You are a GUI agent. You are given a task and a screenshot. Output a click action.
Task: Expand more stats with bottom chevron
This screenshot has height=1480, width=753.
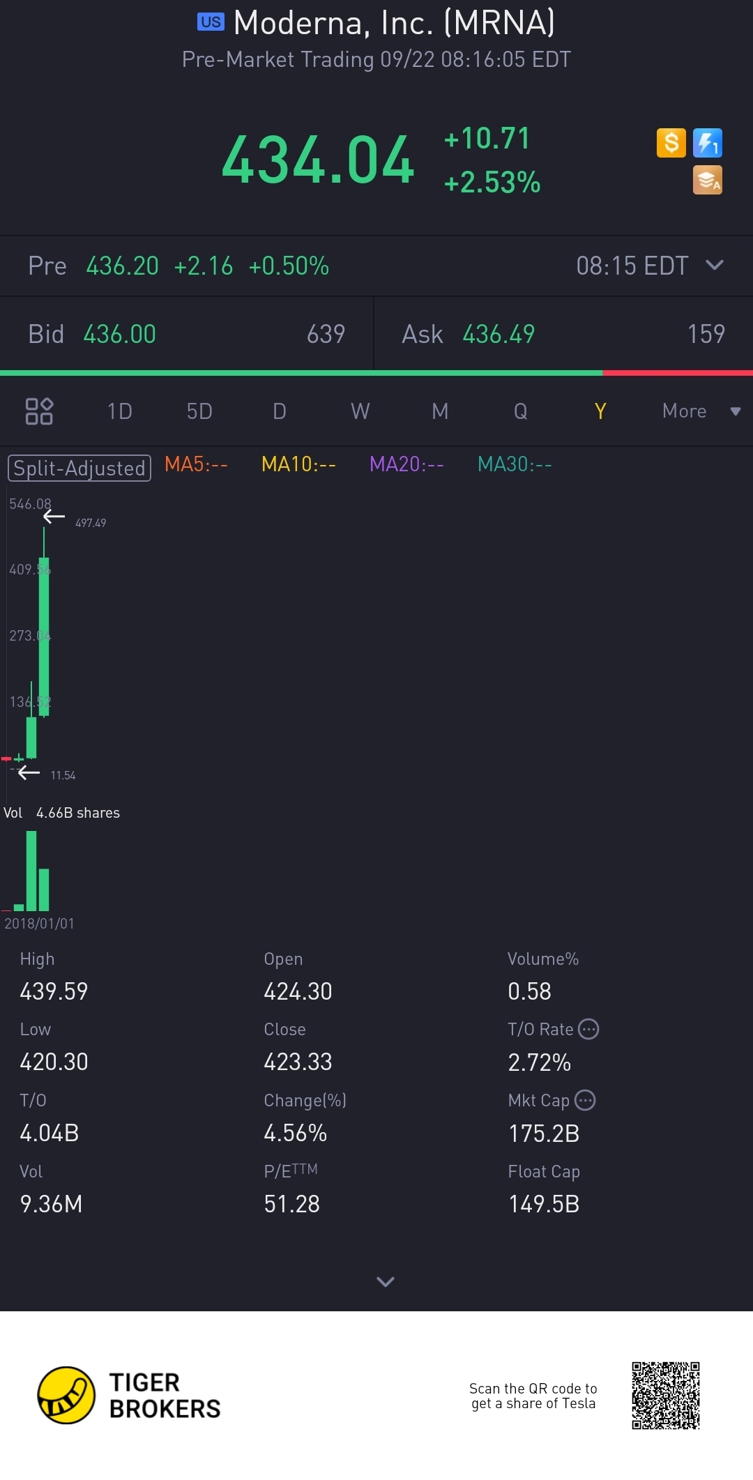[x=386, y=1281]
